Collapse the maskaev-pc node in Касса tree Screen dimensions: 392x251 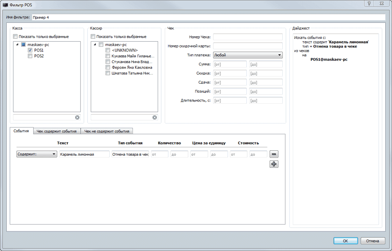17,45
